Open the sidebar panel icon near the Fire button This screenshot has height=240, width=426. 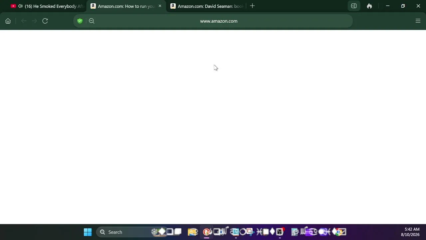tap(354, 6)
